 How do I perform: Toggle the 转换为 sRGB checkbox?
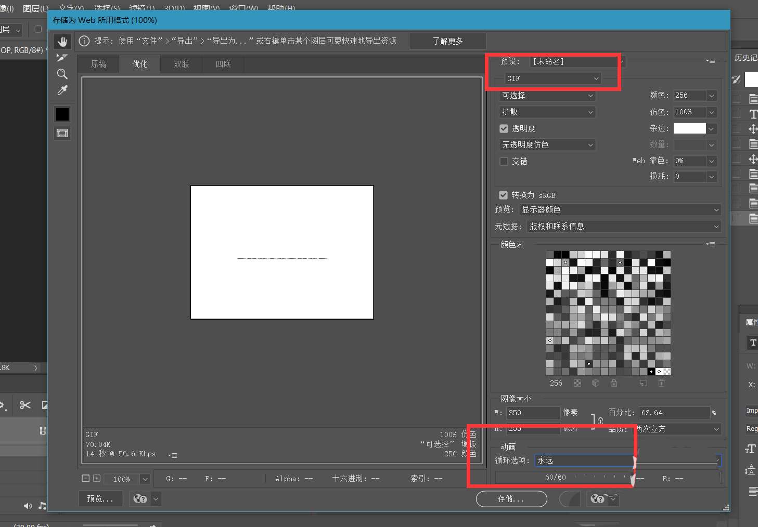[x=503, y=195]
